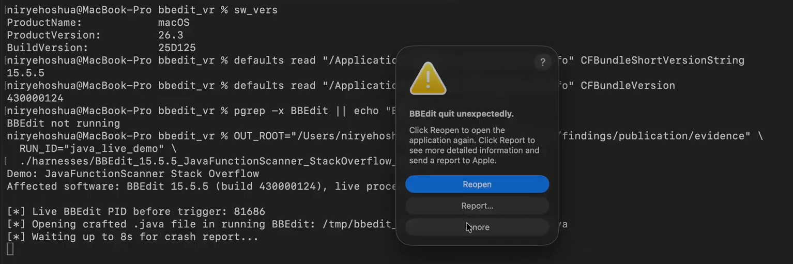This screenshot has height=264, width=793.
Task: Open the crash Report... details
Action: [x=477, y=206]
